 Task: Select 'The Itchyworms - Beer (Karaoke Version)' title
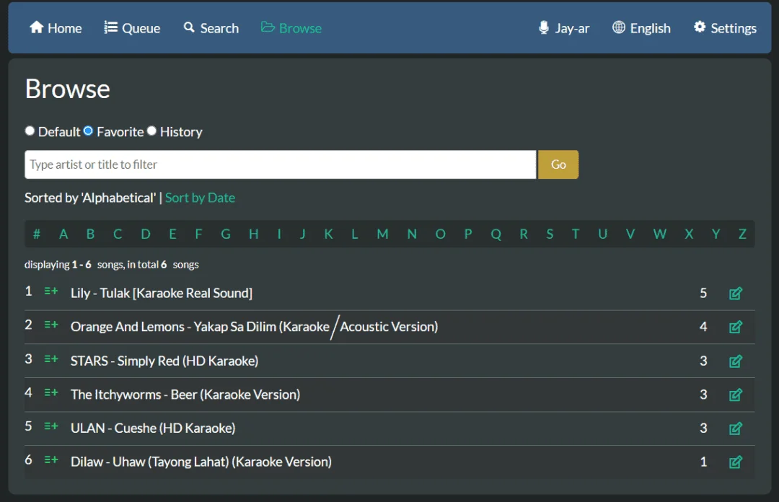tap(185, 395)
